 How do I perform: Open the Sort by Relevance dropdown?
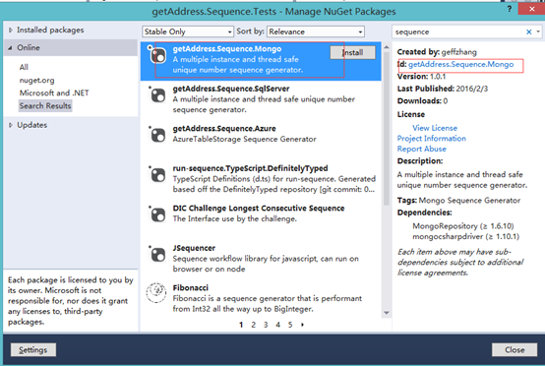[316, 31]
